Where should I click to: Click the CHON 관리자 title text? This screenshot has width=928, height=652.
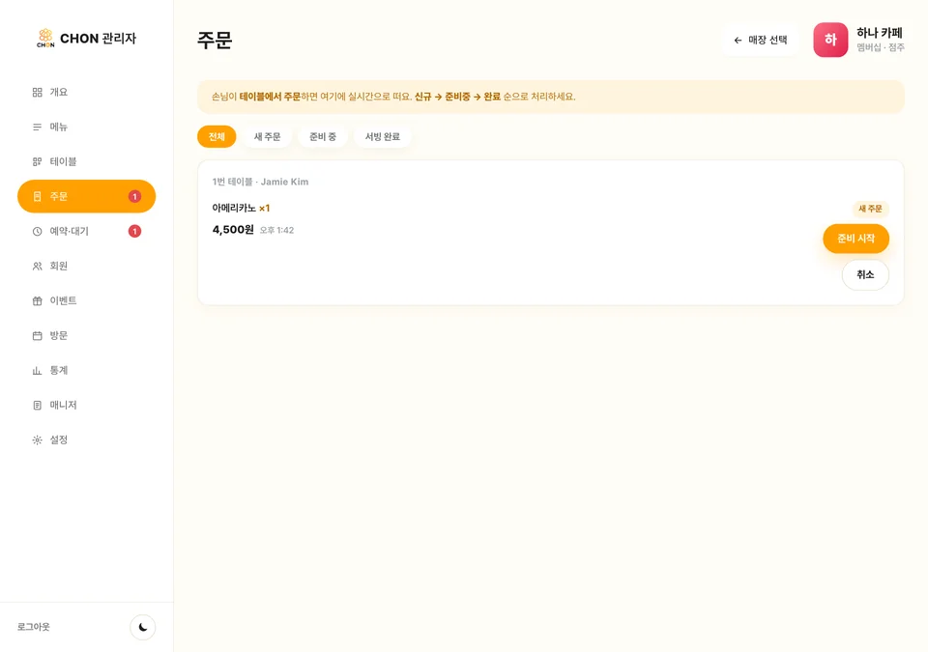tap(99, 39)
